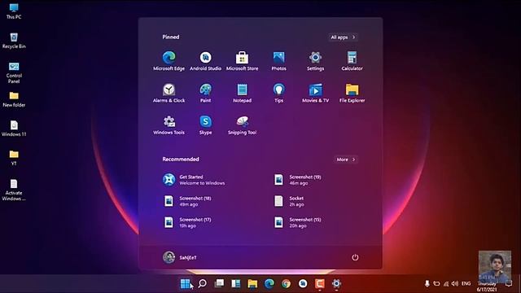Viewport: 521px width, 293px height.
Task: Open Windows Tools
Action: [x=169, y=125]
